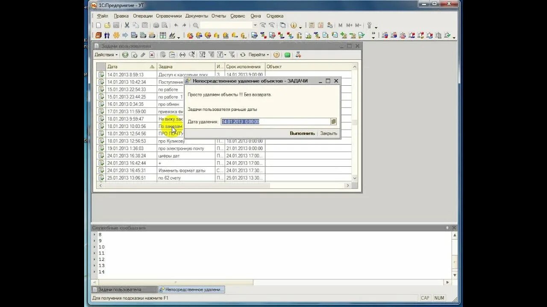Click the Open file folder icon
Screen dimensions: 547x307
(x=107, y=25)
